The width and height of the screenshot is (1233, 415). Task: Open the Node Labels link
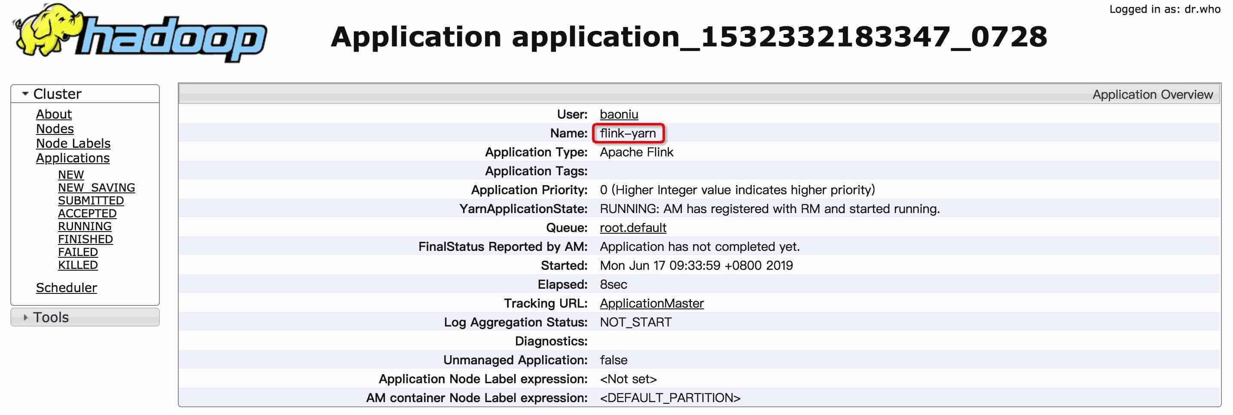coord(73,143)
